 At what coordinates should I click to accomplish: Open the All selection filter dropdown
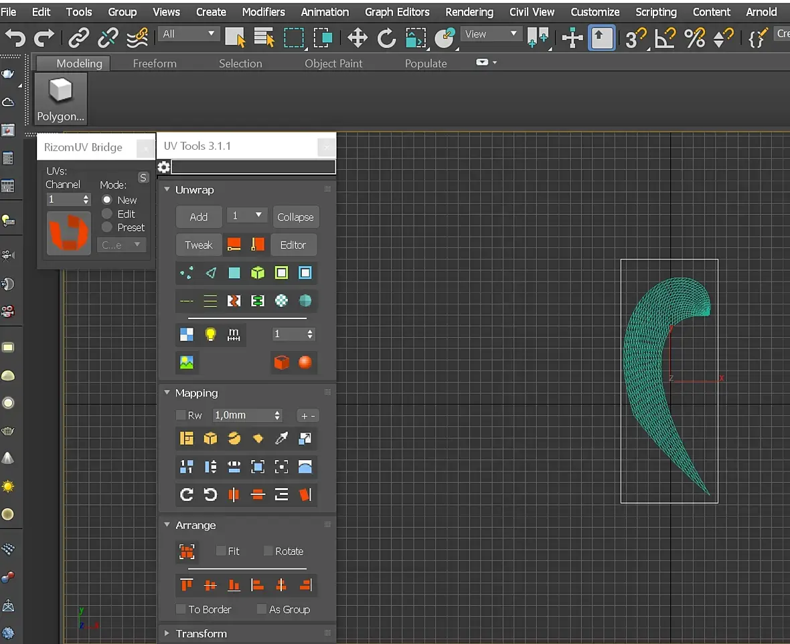[x=189, y=34]
